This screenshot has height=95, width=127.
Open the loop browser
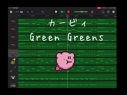click(103, 12)
